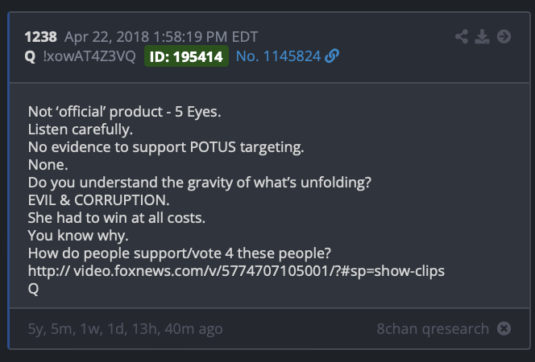The image size is (535, 362).
Task: Click the green ID: 195414 badge
Action: (186, 56)
